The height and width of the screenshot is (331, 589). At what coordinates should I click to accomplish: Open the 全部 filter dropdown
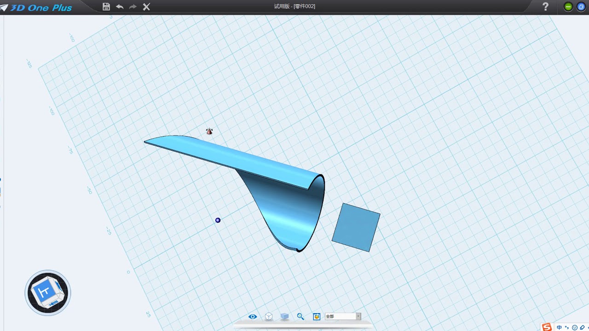tap(343, 316)
